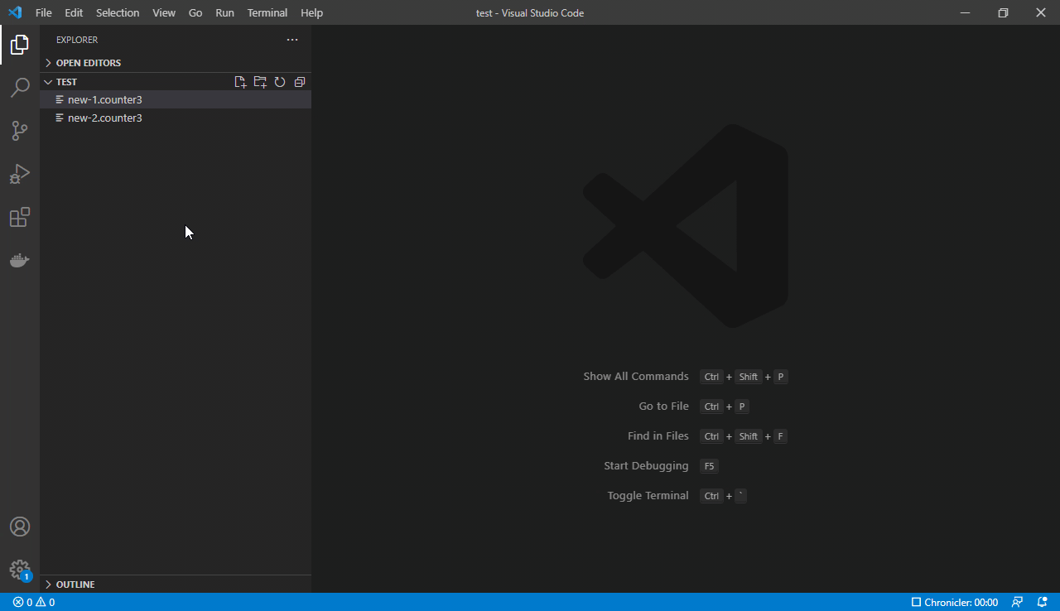Refresh the Explorer file list

(x=280, y=82)
